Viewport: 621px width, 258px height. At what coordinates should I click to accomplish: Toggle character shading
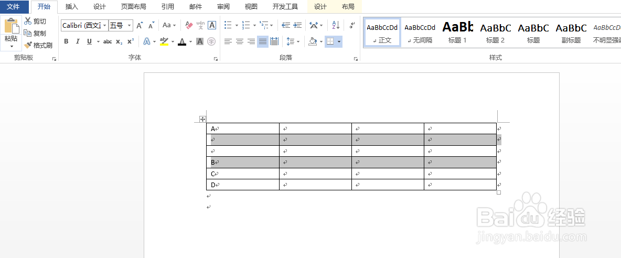200,41
